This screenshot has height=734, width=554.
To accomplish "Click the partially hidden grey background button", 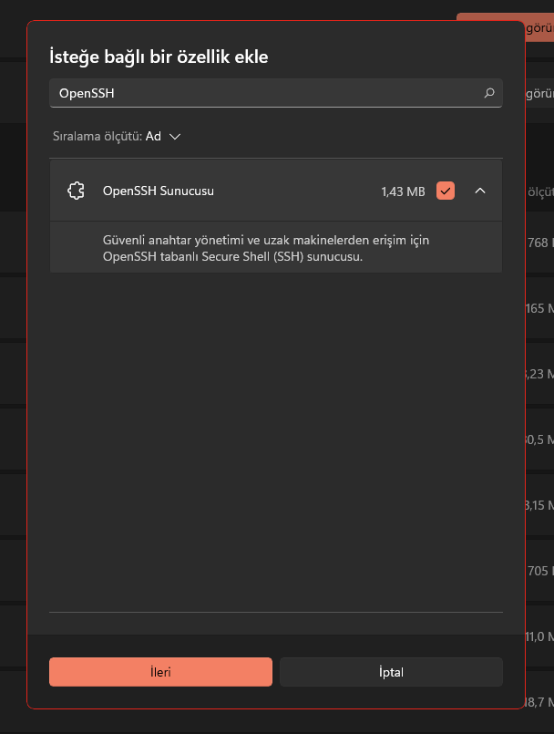I will click(x=539, y=93).
